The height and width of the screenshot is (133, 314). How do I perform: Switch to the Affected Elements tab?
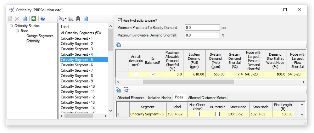[x=131, y=98]
